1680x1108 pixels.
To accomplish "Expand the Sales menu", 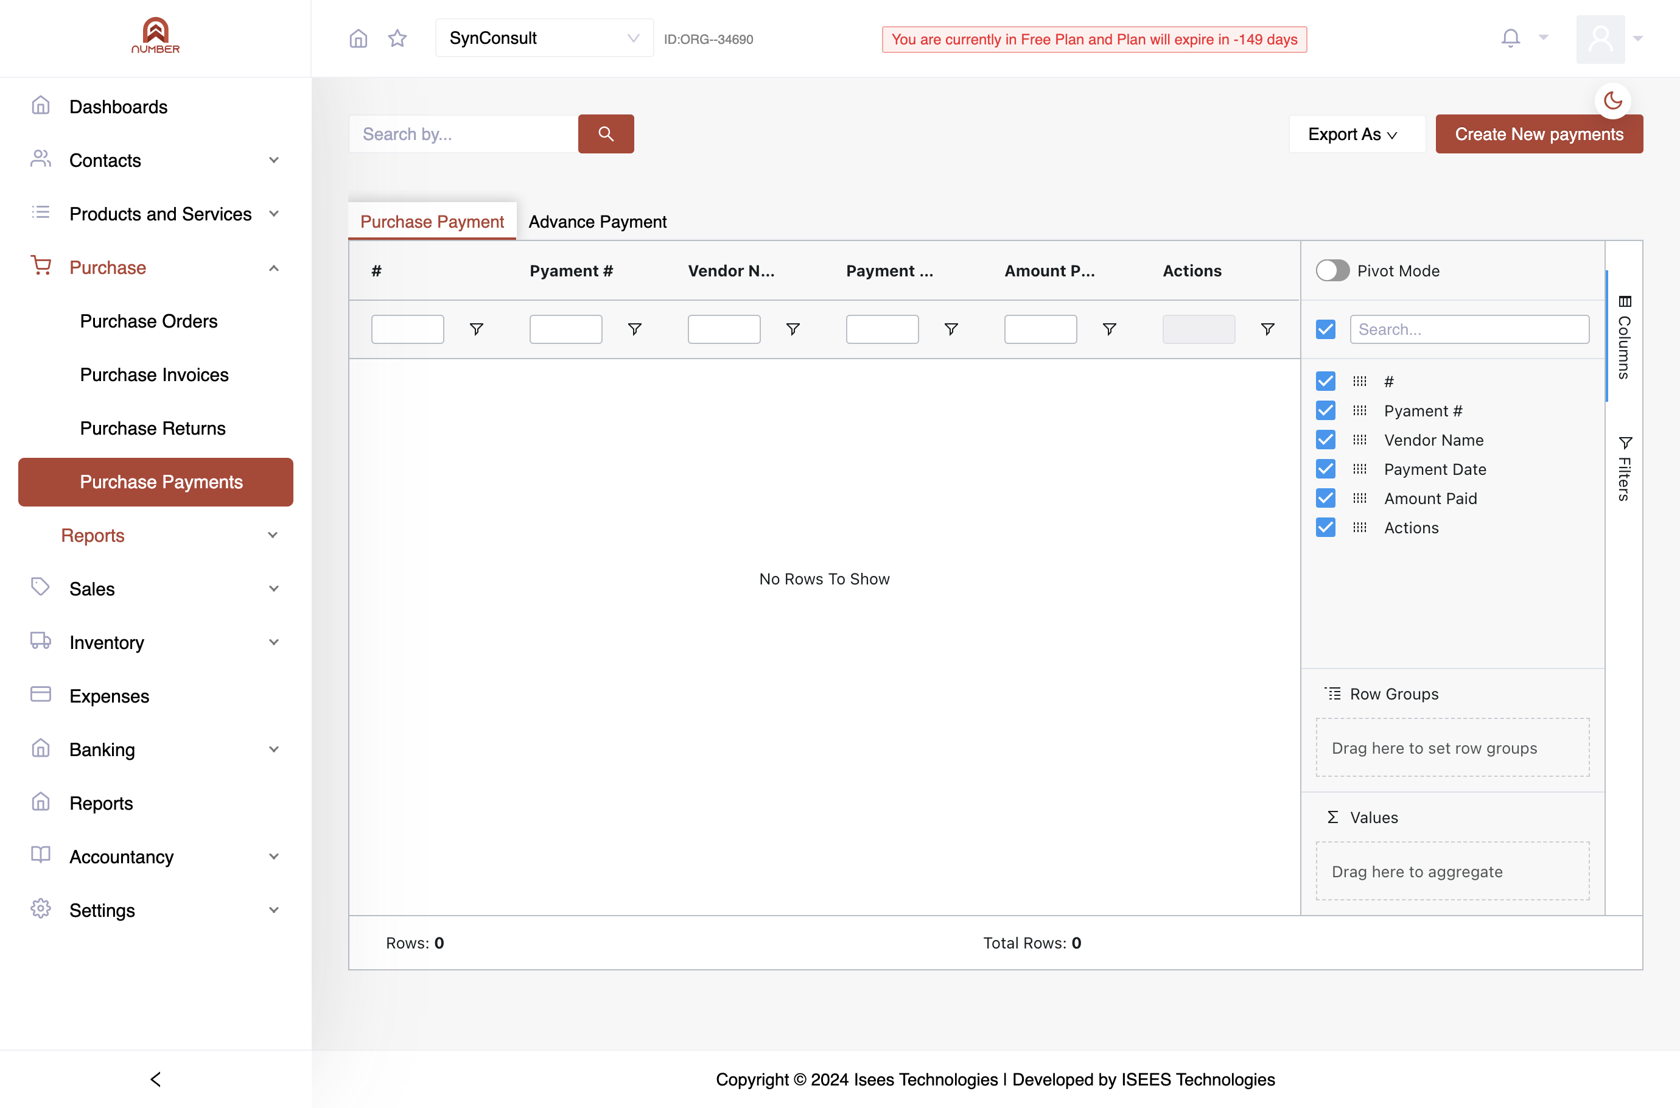I will [x=155, y=589].
